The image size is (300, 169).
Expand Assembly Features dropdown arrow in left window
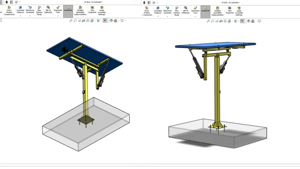(21, 16)
